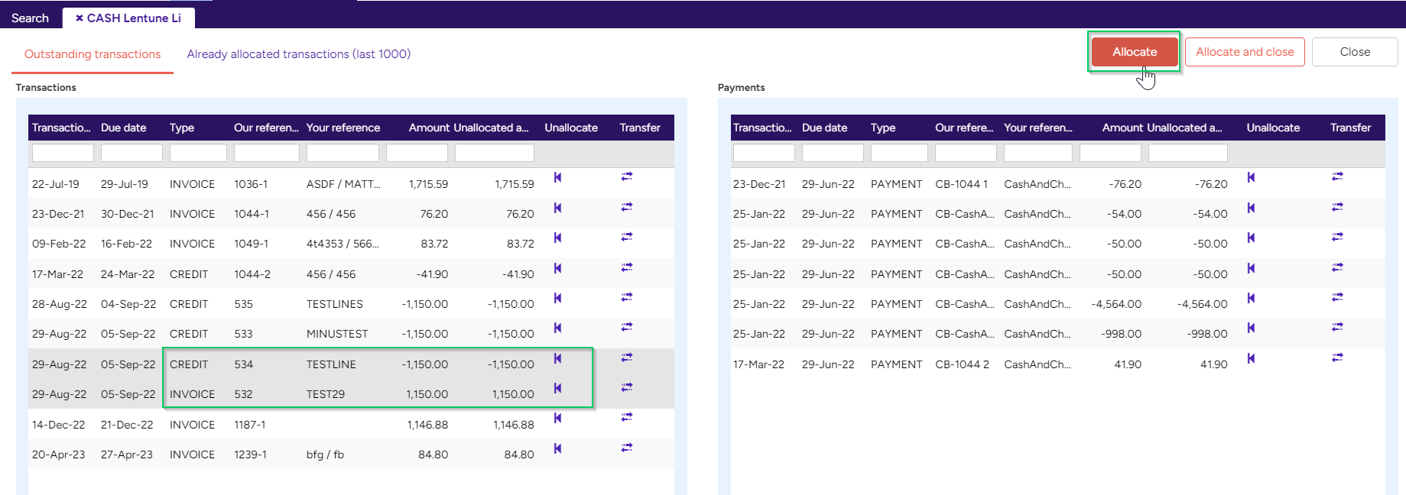Click the TEST29 reference cell
The width and height of the screenshot is (1406, 495).
(326, 394)
